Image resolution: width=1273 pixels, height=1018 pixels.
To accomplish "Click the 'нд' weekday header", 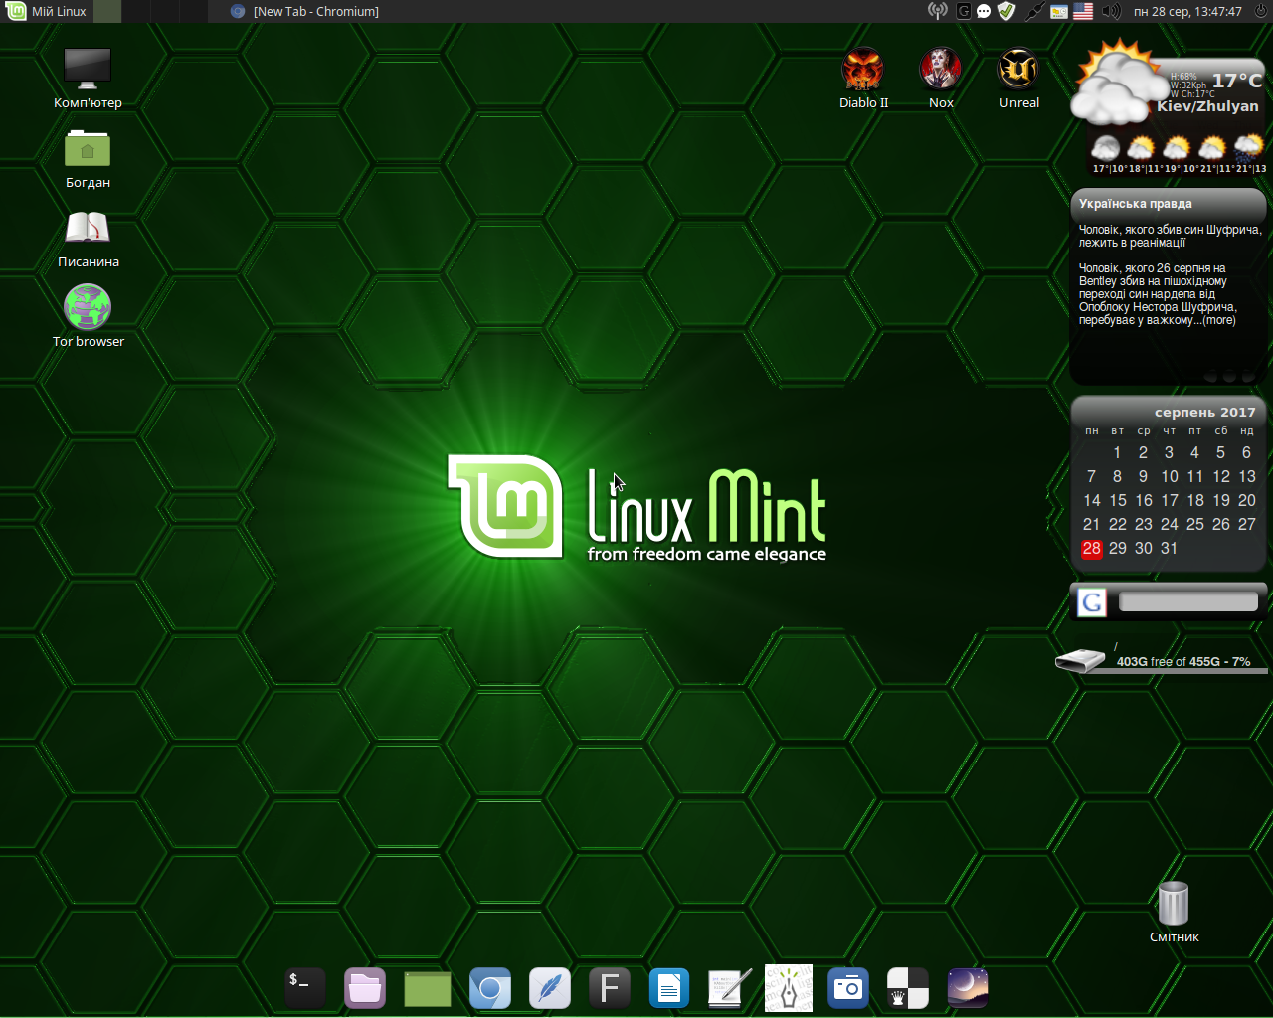I will coord(1247,431).
